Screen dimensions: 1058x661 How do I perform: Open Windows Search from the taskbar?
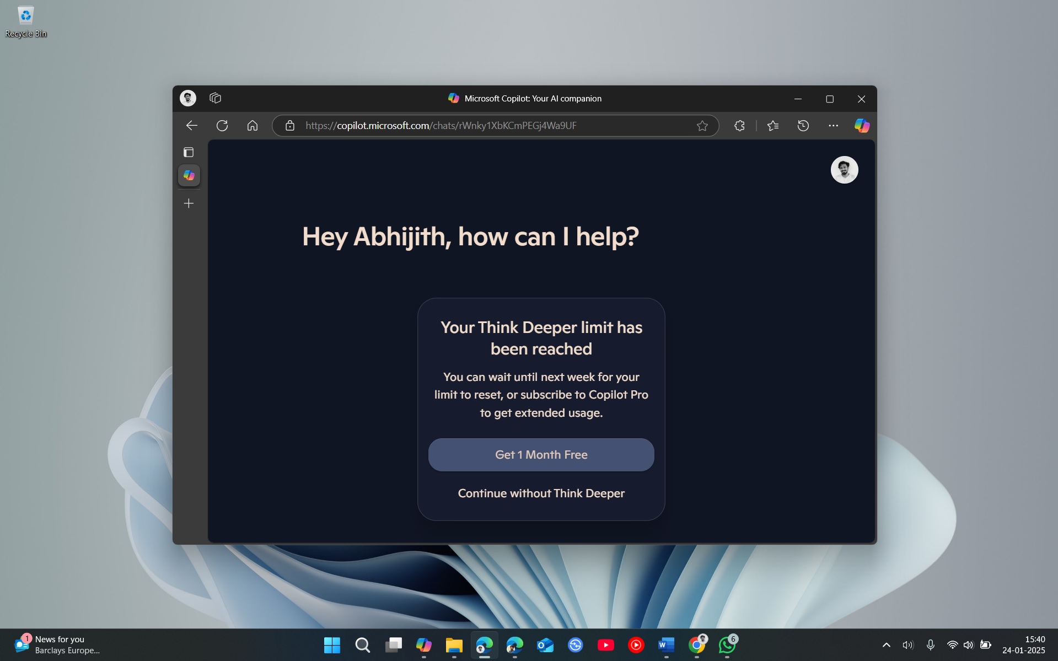click(362, 645)
